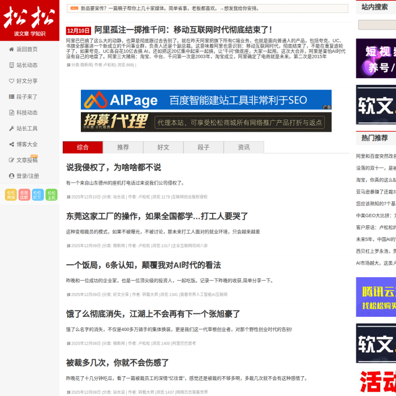Open the top notice 新品要宣传 link

(170, 8)
